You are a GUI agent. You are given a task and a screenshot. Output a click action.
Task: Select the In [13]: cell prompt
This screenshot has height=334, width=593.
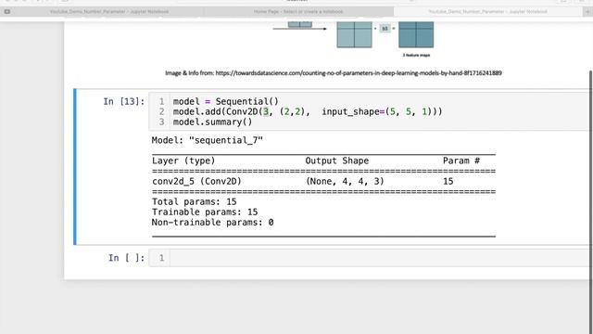pyautogui.click(x=124, y=101)
